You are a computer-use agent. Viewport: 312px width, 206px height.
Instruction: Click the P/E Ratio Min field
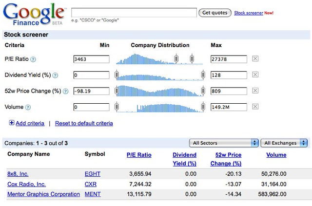point(91,59)
